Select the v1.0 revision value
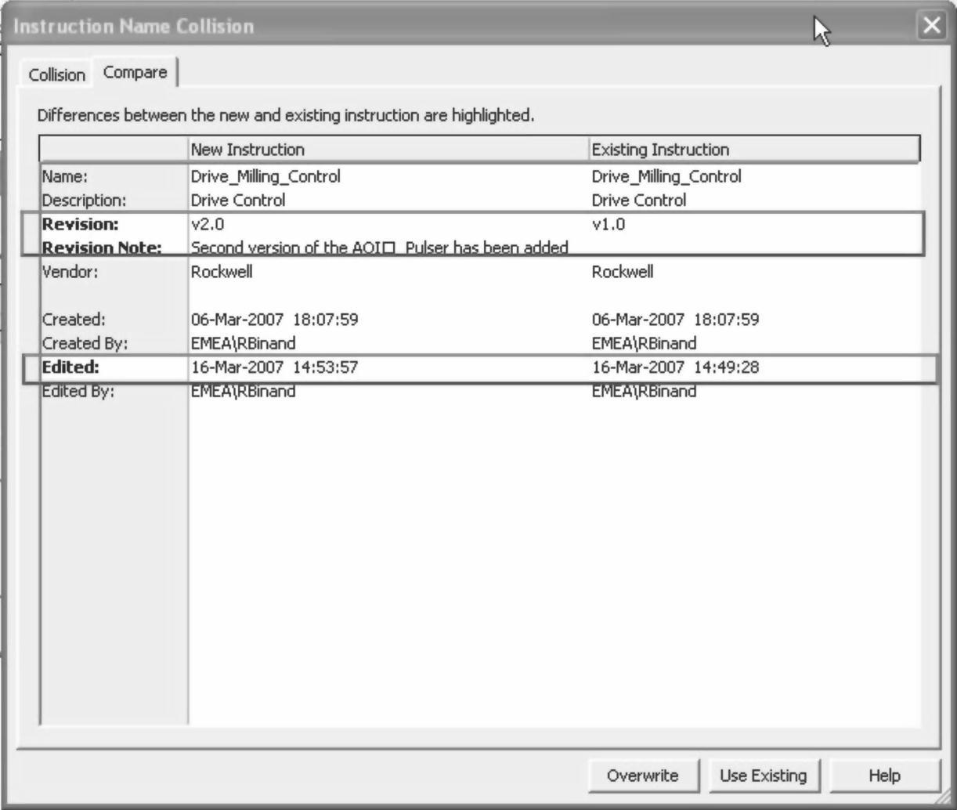 click(x=609, y=224)
